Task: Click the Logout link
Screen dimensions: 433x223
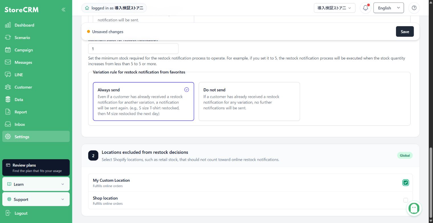Action: pos(21,213)
